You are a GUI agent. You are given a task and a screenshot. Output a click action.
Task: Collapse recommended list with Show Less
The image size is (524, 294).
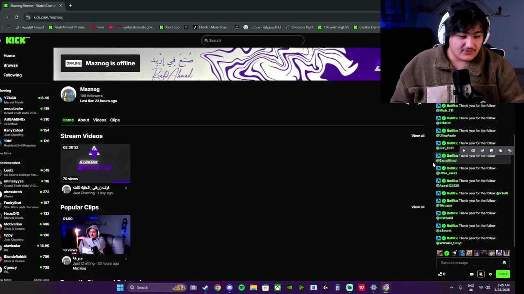(x=41, y=280)
